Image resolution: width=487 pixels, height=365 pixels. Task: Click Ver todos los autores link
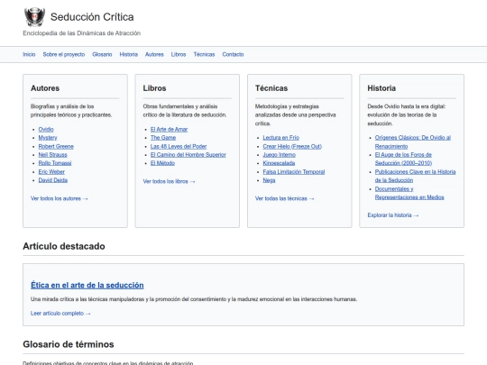tap(60, 198)
